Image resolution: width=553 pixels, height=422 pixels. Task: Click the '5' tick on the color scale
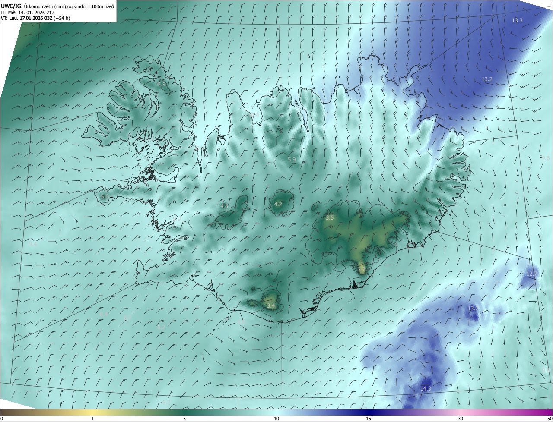tap(184, 419)
